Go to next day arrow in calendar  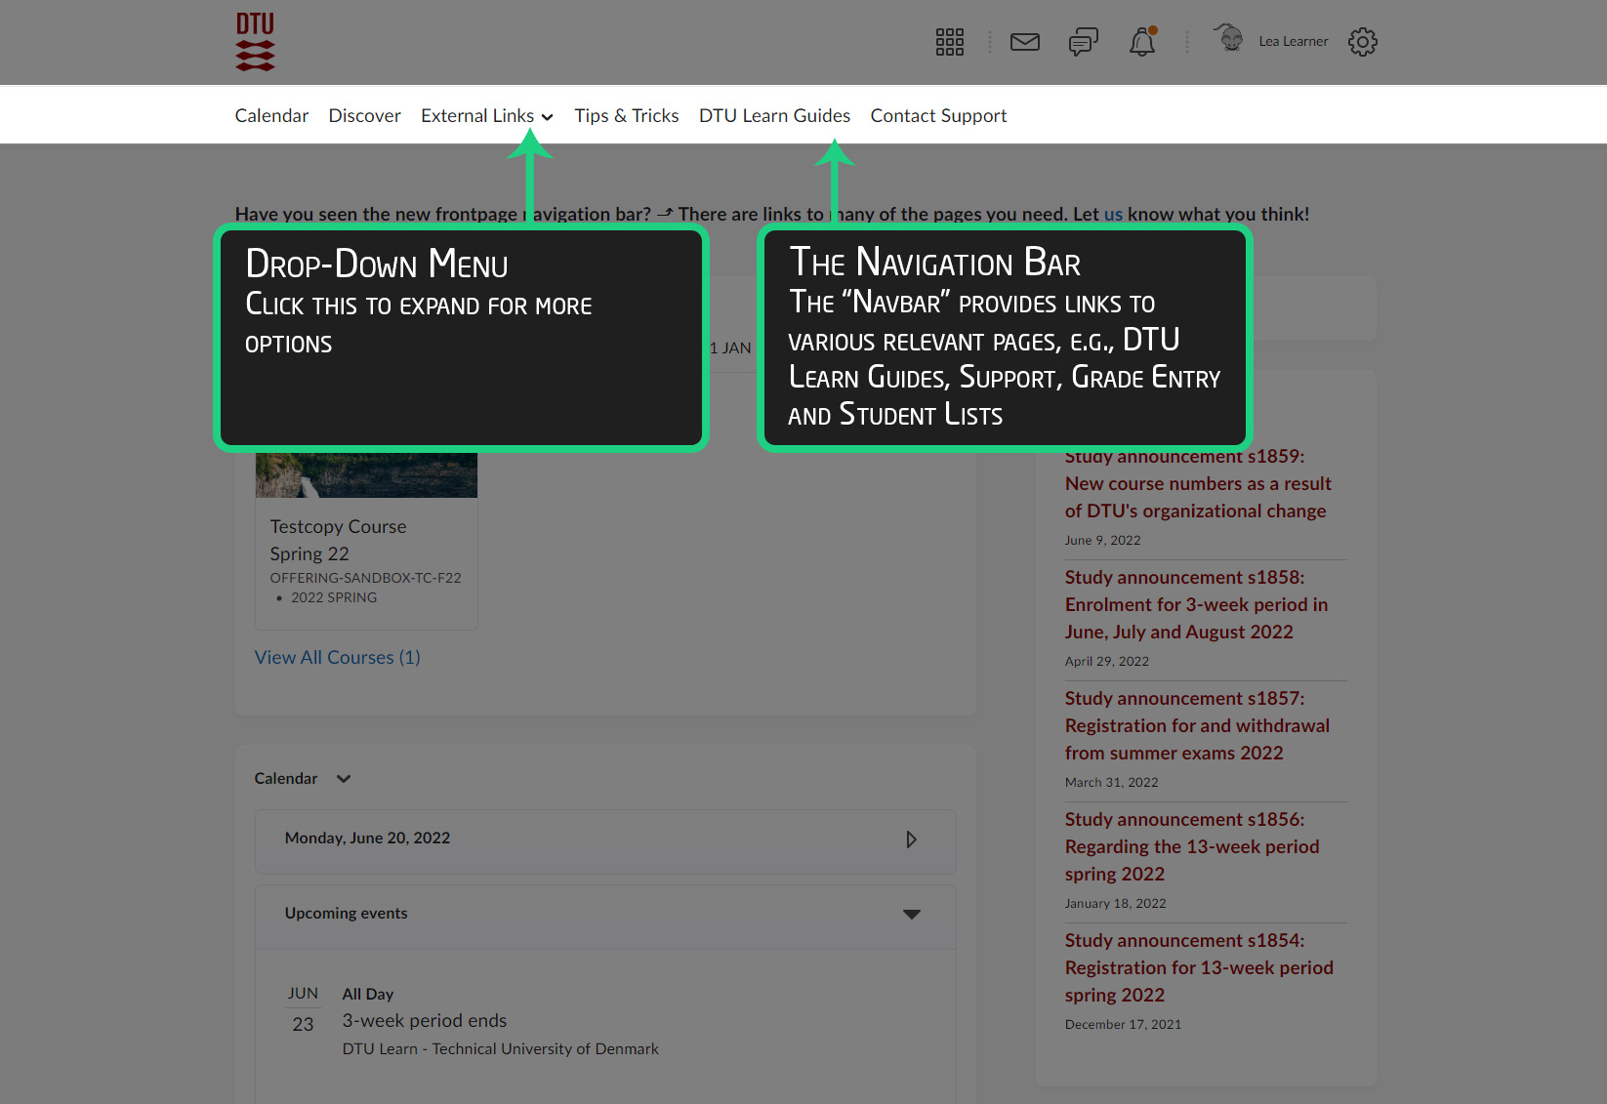click(911, 839)
